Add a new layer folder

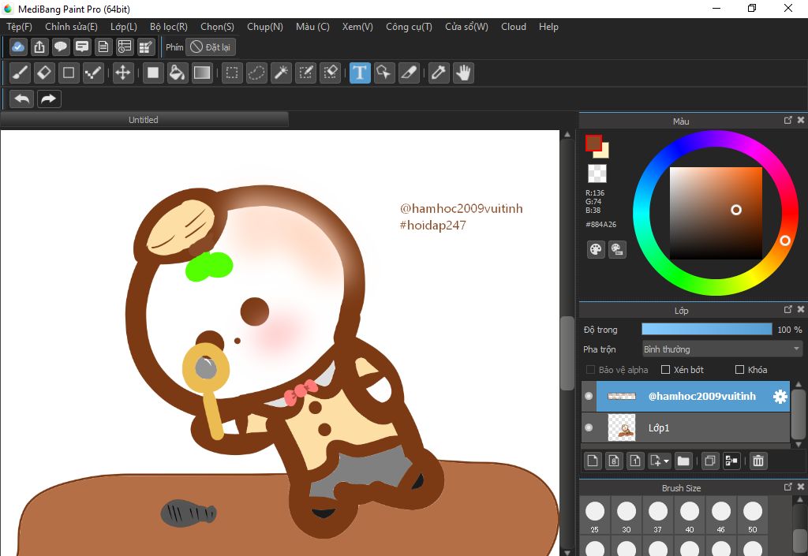tap(683, 461)
